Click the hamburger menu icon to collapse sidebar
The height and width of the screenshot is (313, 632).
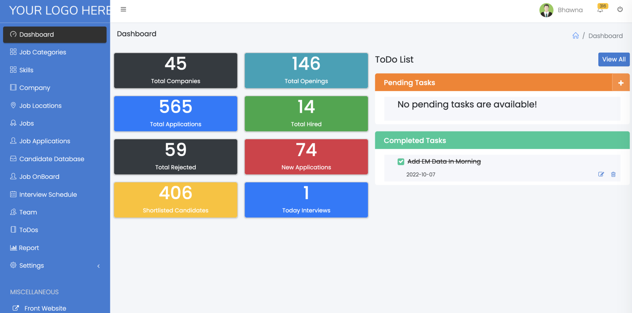tap(123, 9)
